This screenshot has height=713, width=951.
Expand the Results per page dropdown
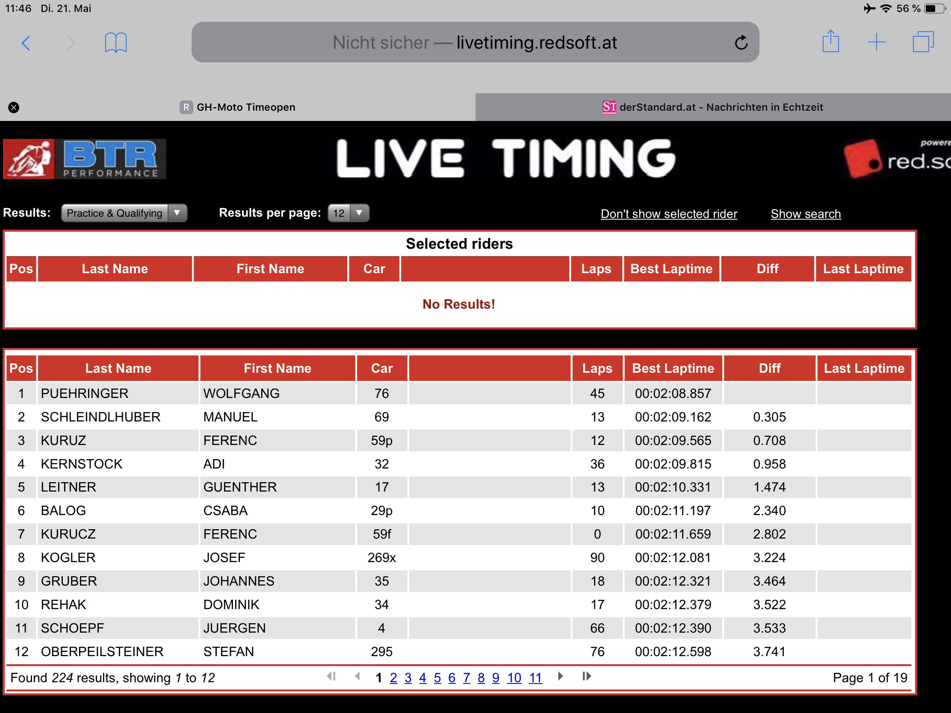[348, 213]
